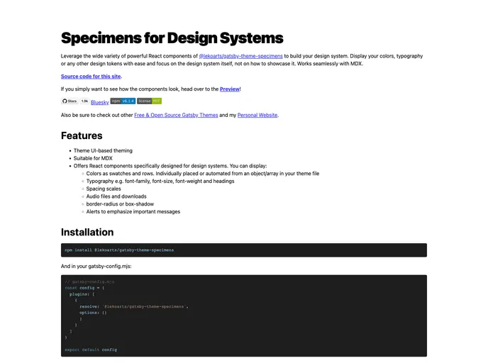488x363 pixels.
Task: Click the Specimens for Design Systems heading
Action: [172, 38]
